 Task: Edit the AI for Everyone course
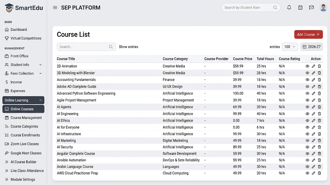click(x=313, y=127)
